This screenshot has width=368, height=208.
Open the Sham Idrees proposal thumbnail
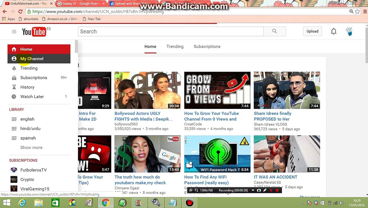point(287,90)
